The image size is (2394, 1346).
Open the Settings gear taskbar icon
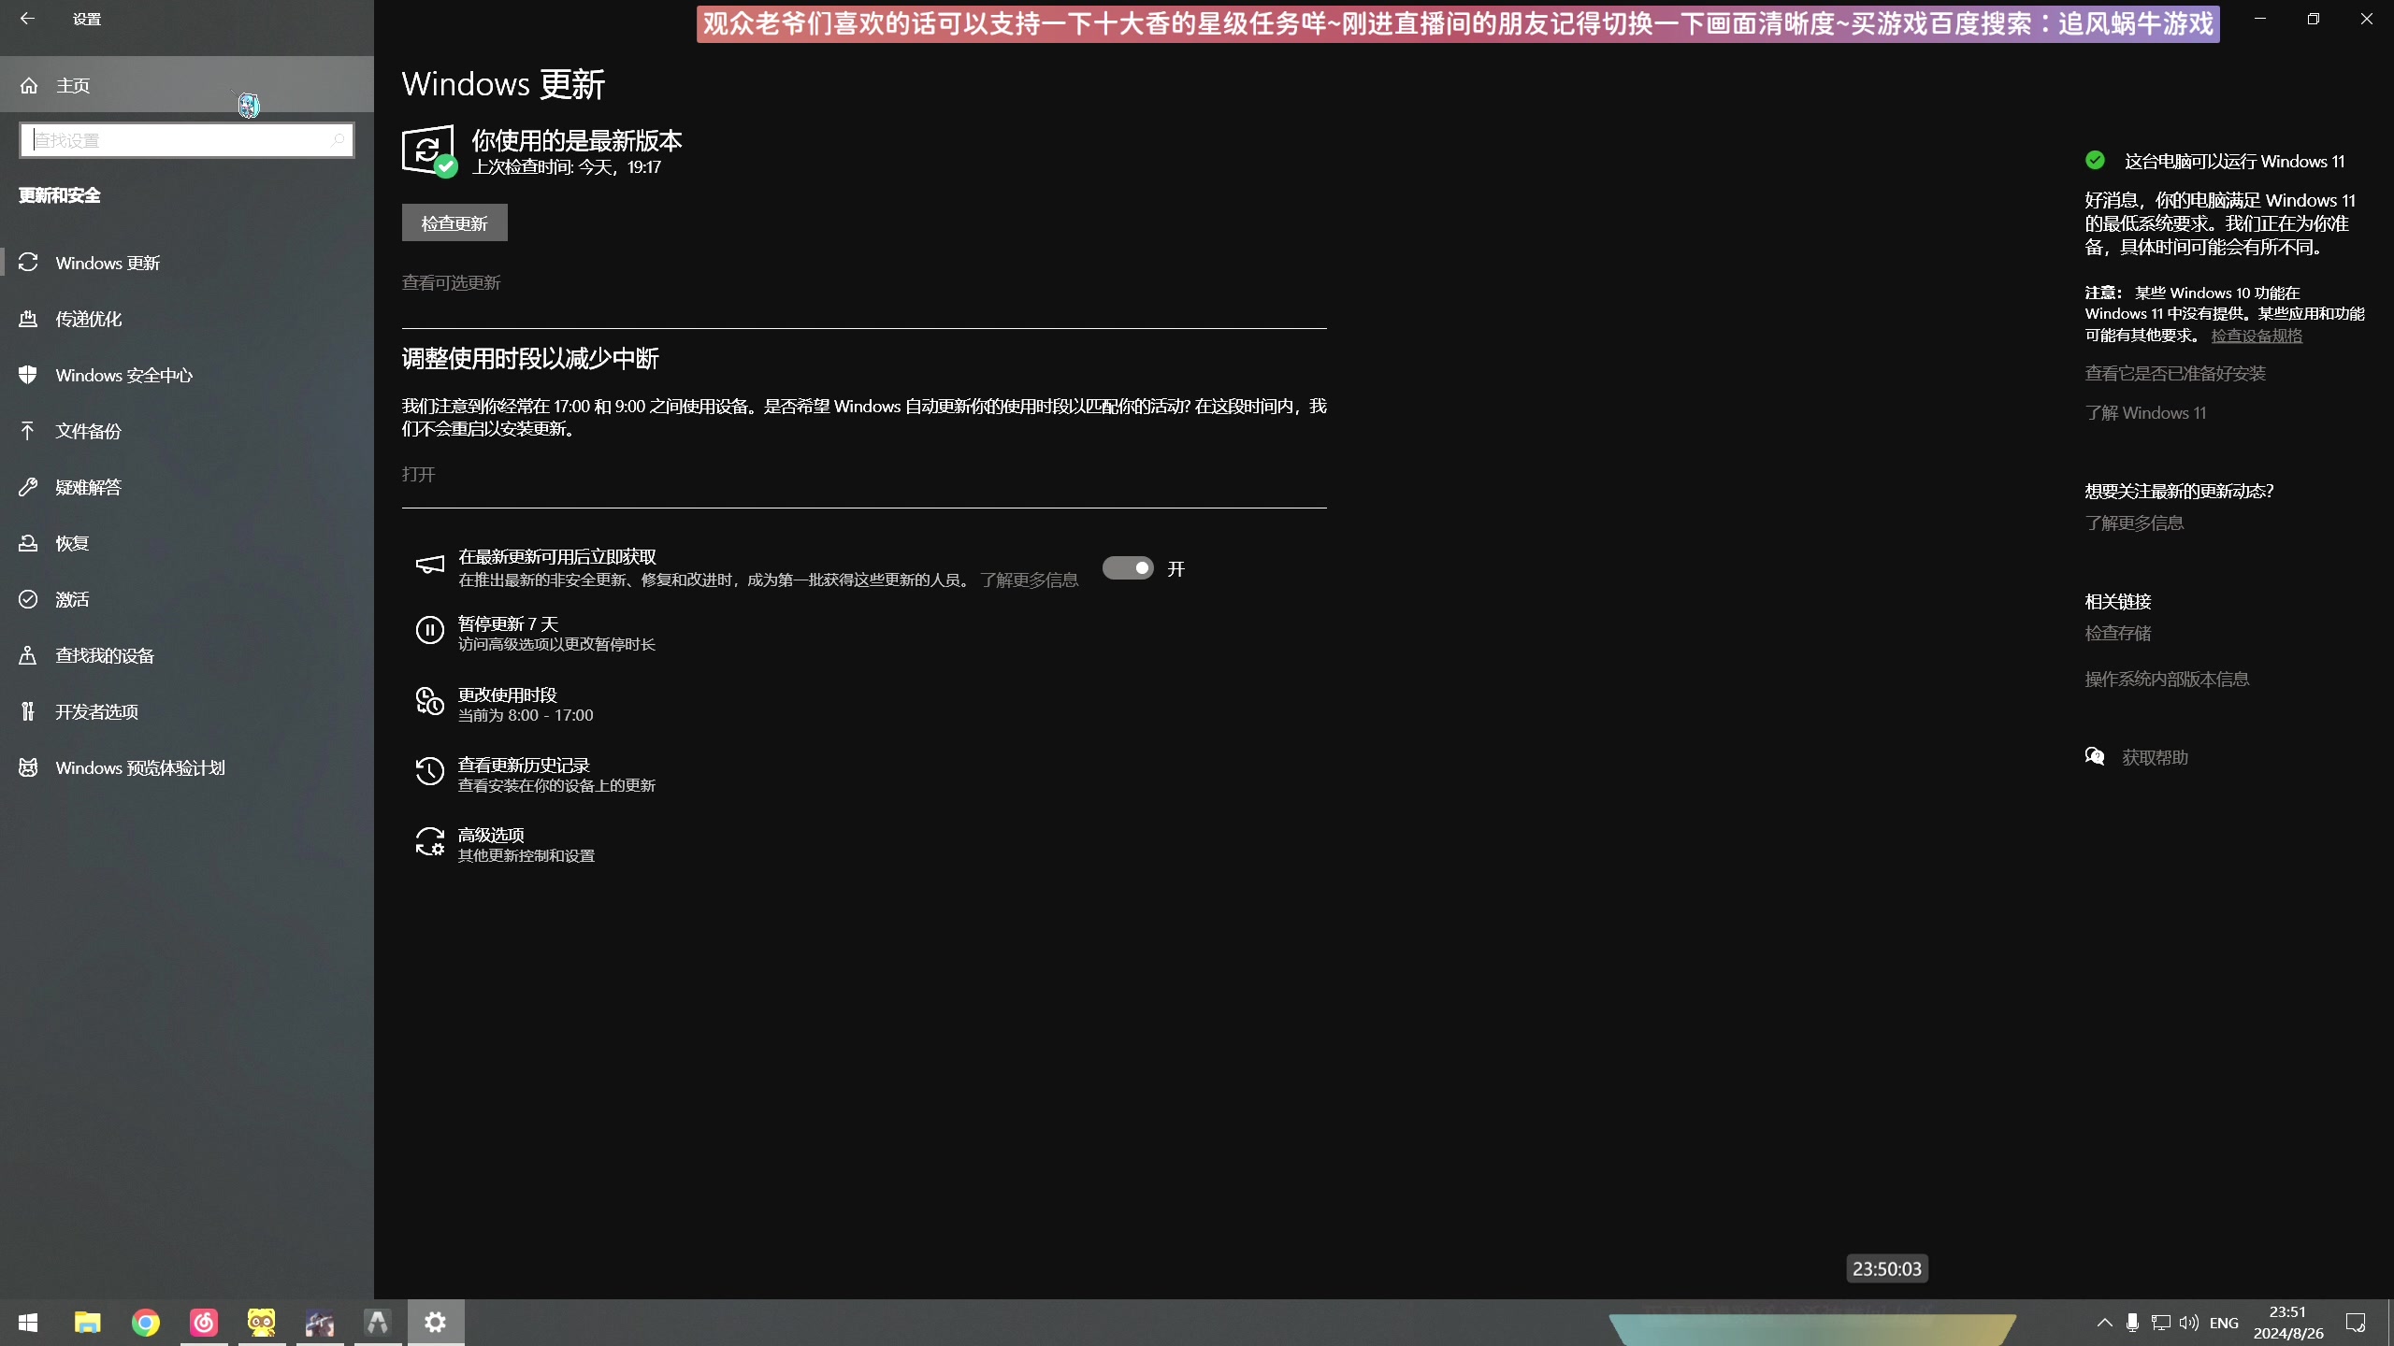(x=436, y=1323)
